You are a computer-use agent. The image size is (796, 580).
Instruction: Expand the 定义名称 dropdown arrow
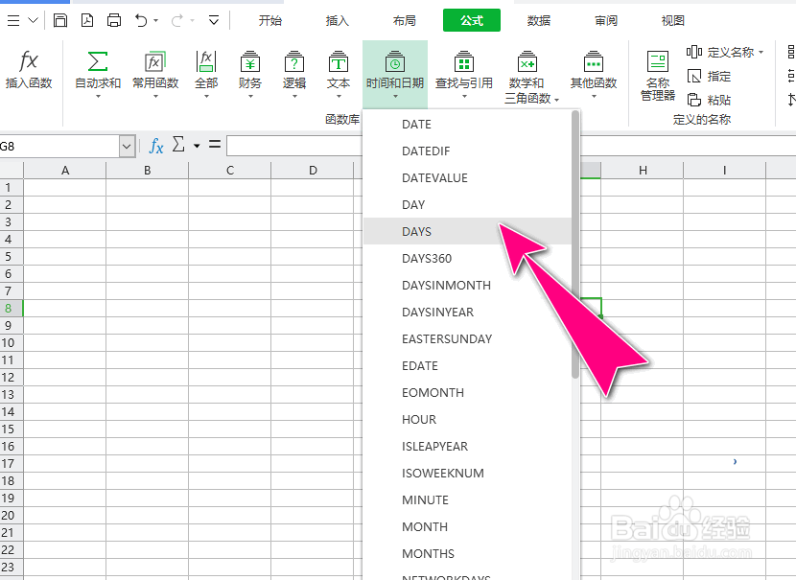761,53
